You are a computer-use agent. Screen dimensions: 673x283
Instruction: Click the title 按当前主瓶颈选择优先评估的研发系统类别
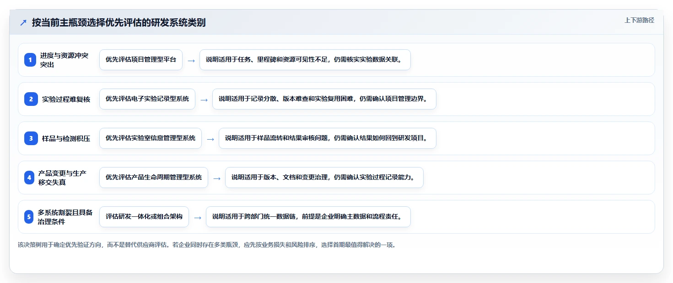(119, 23)
